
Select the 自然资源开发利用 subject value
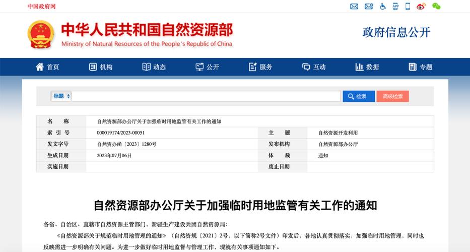tap(338, 133)
